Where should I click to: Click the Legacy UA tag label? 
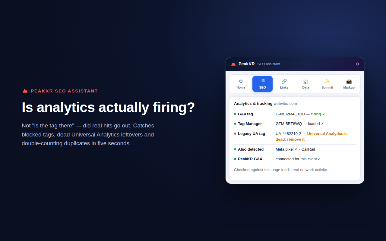[252, 133]
